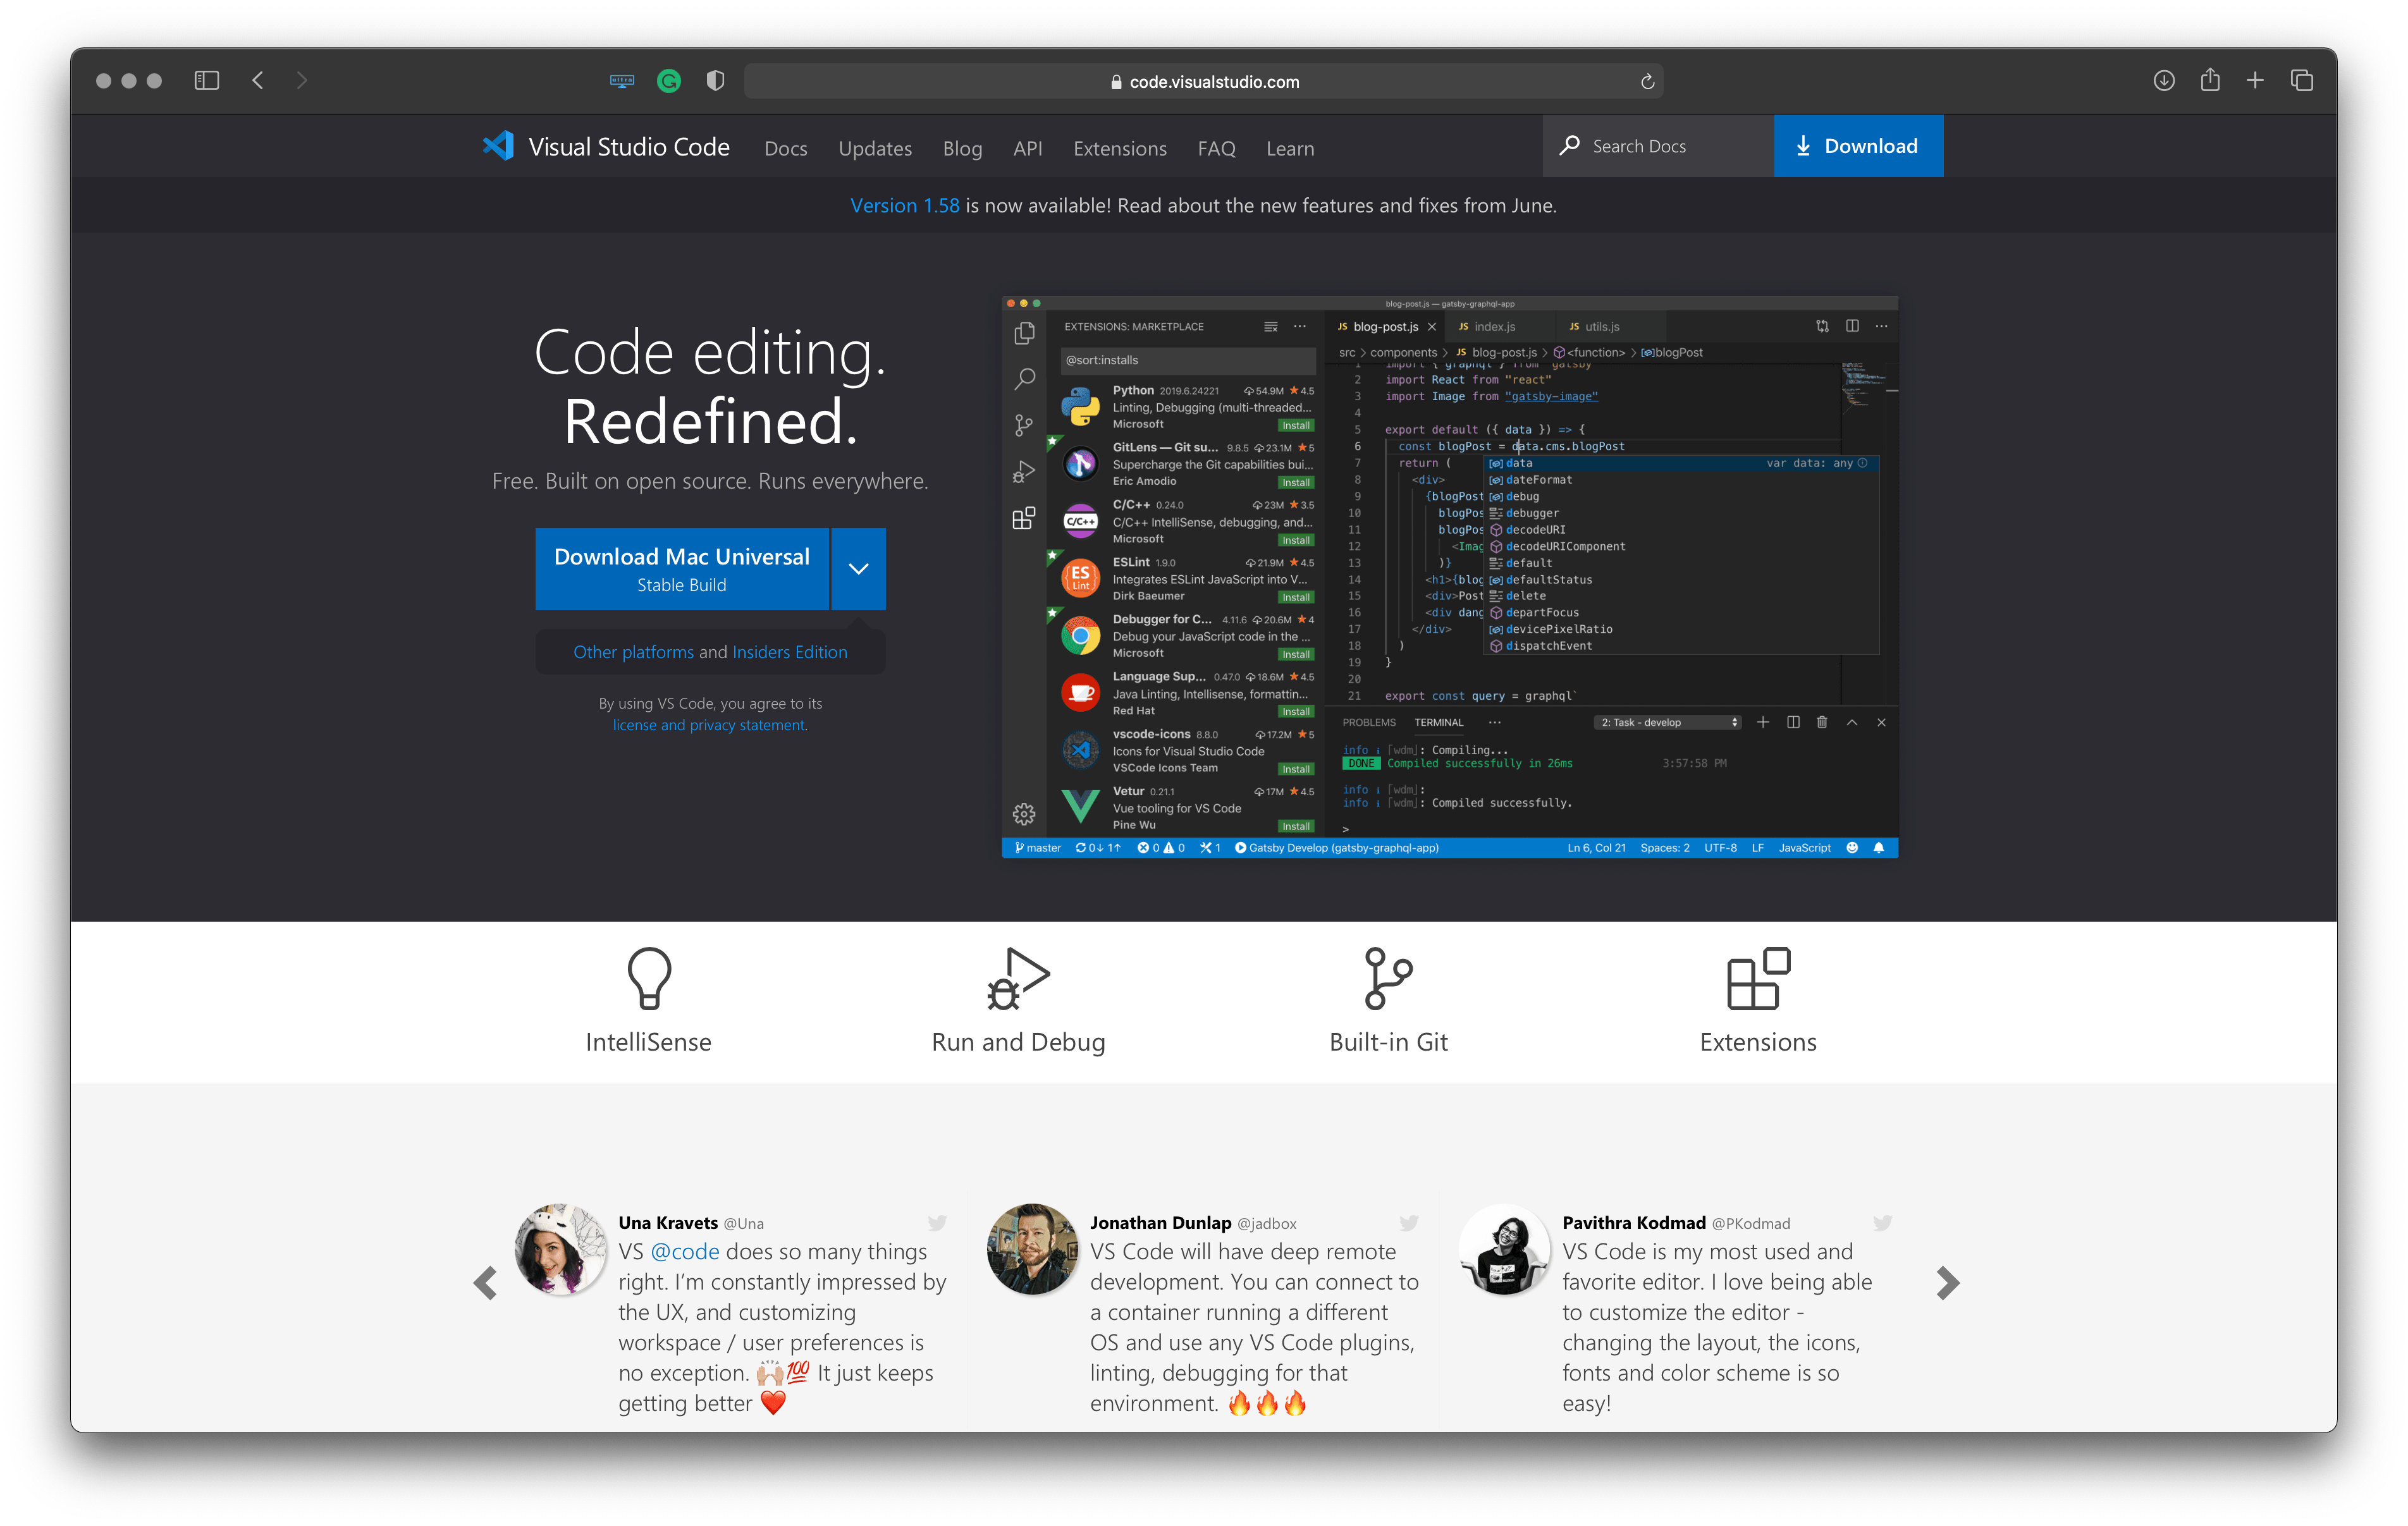Toggle Safari sidebar button
Image resolution: width=2408 pixels, height=1526 pixels.
(206, 81)
